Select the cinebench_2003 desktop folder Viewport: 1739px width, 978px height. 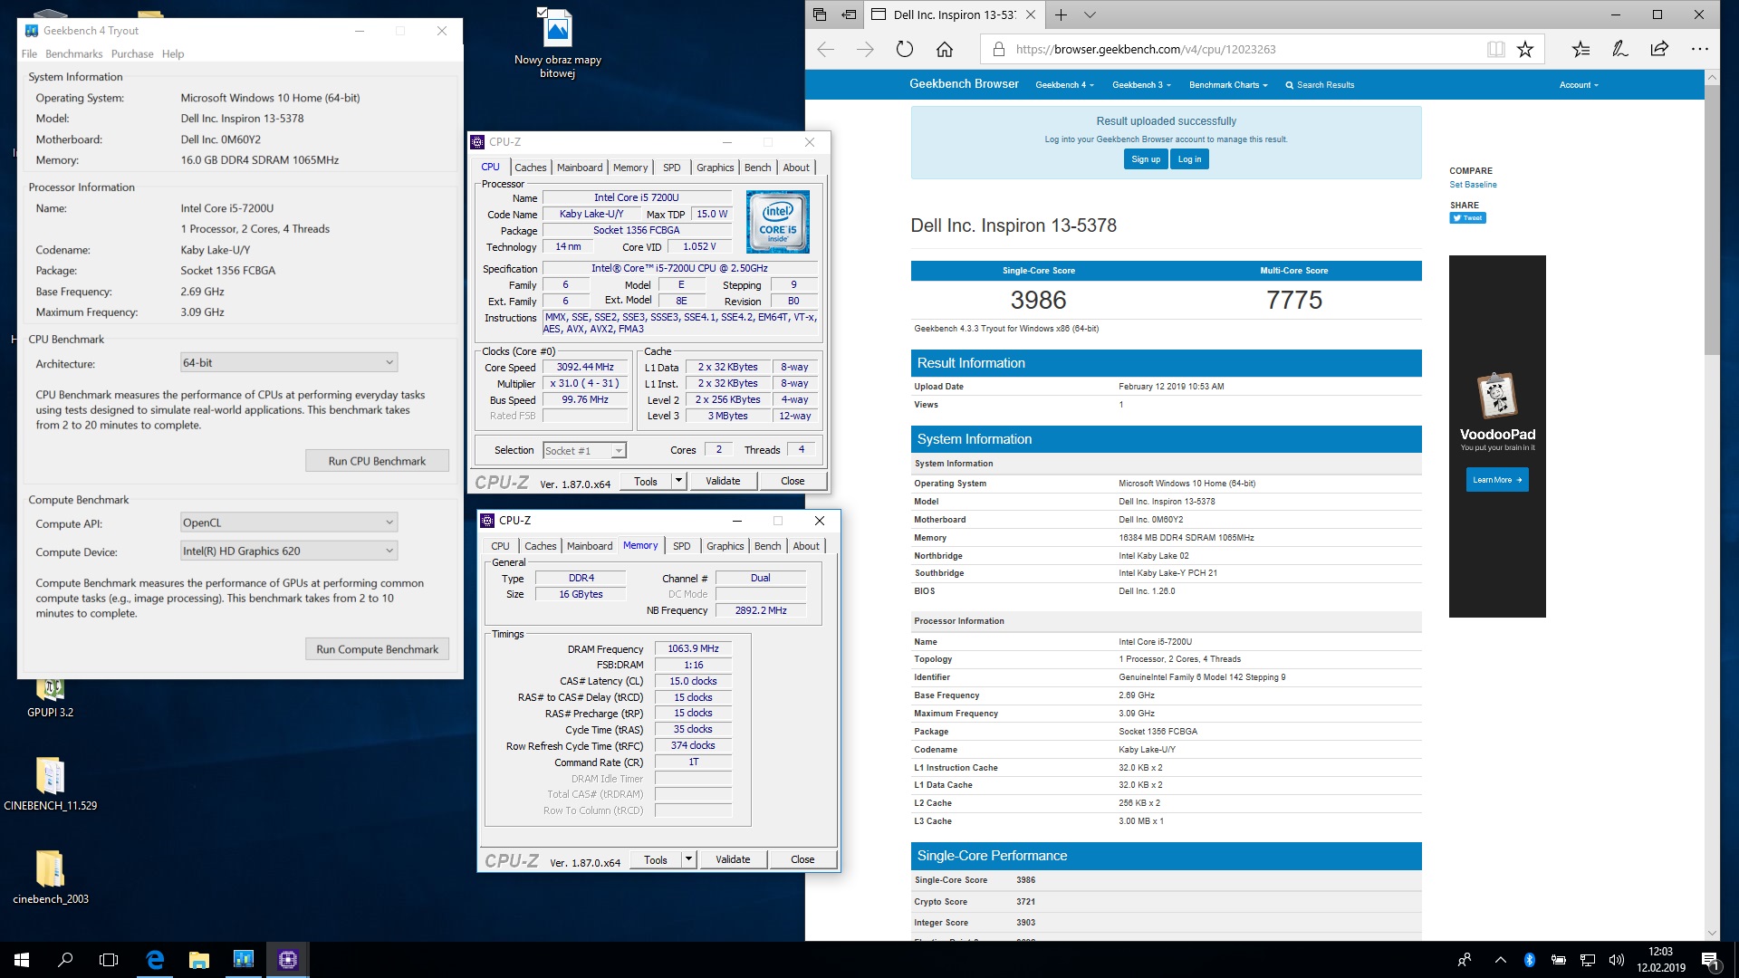pos(51,877)
